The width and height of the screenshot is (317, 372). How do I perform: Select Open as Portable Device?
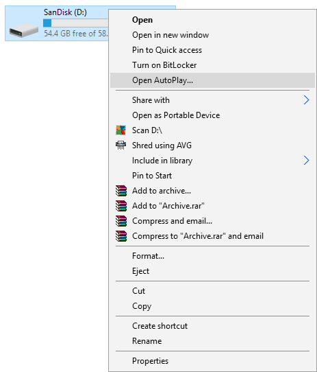tap(213, 115)
